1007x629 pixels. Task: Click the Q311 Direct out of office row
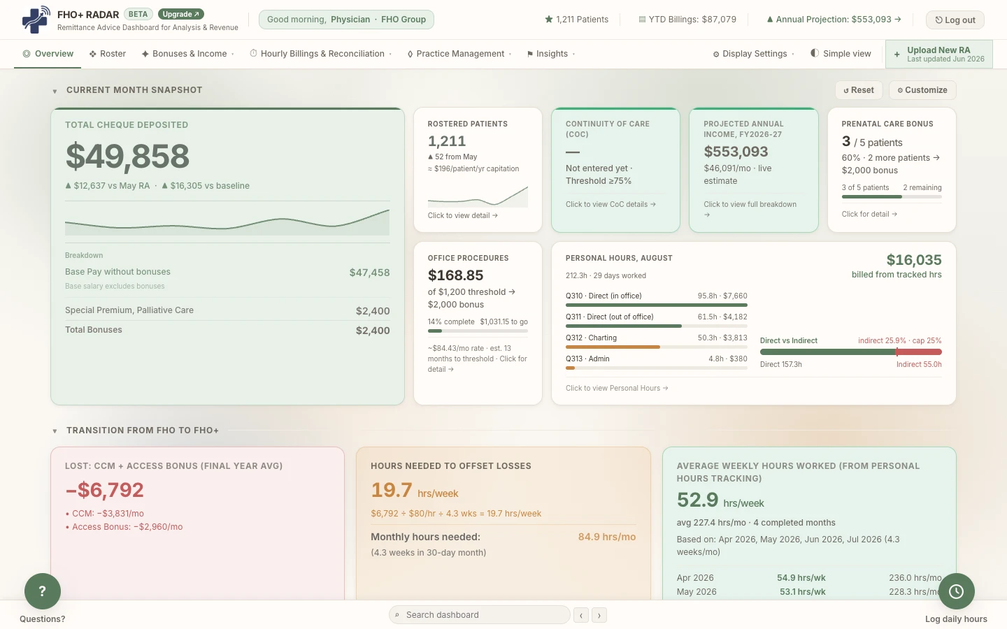coord(657,320)
